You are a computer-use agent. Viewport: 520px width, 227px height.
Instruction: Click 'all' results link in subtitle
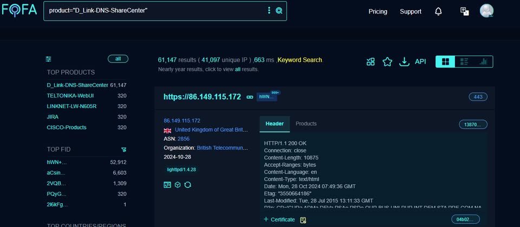[x=237, y=70]
